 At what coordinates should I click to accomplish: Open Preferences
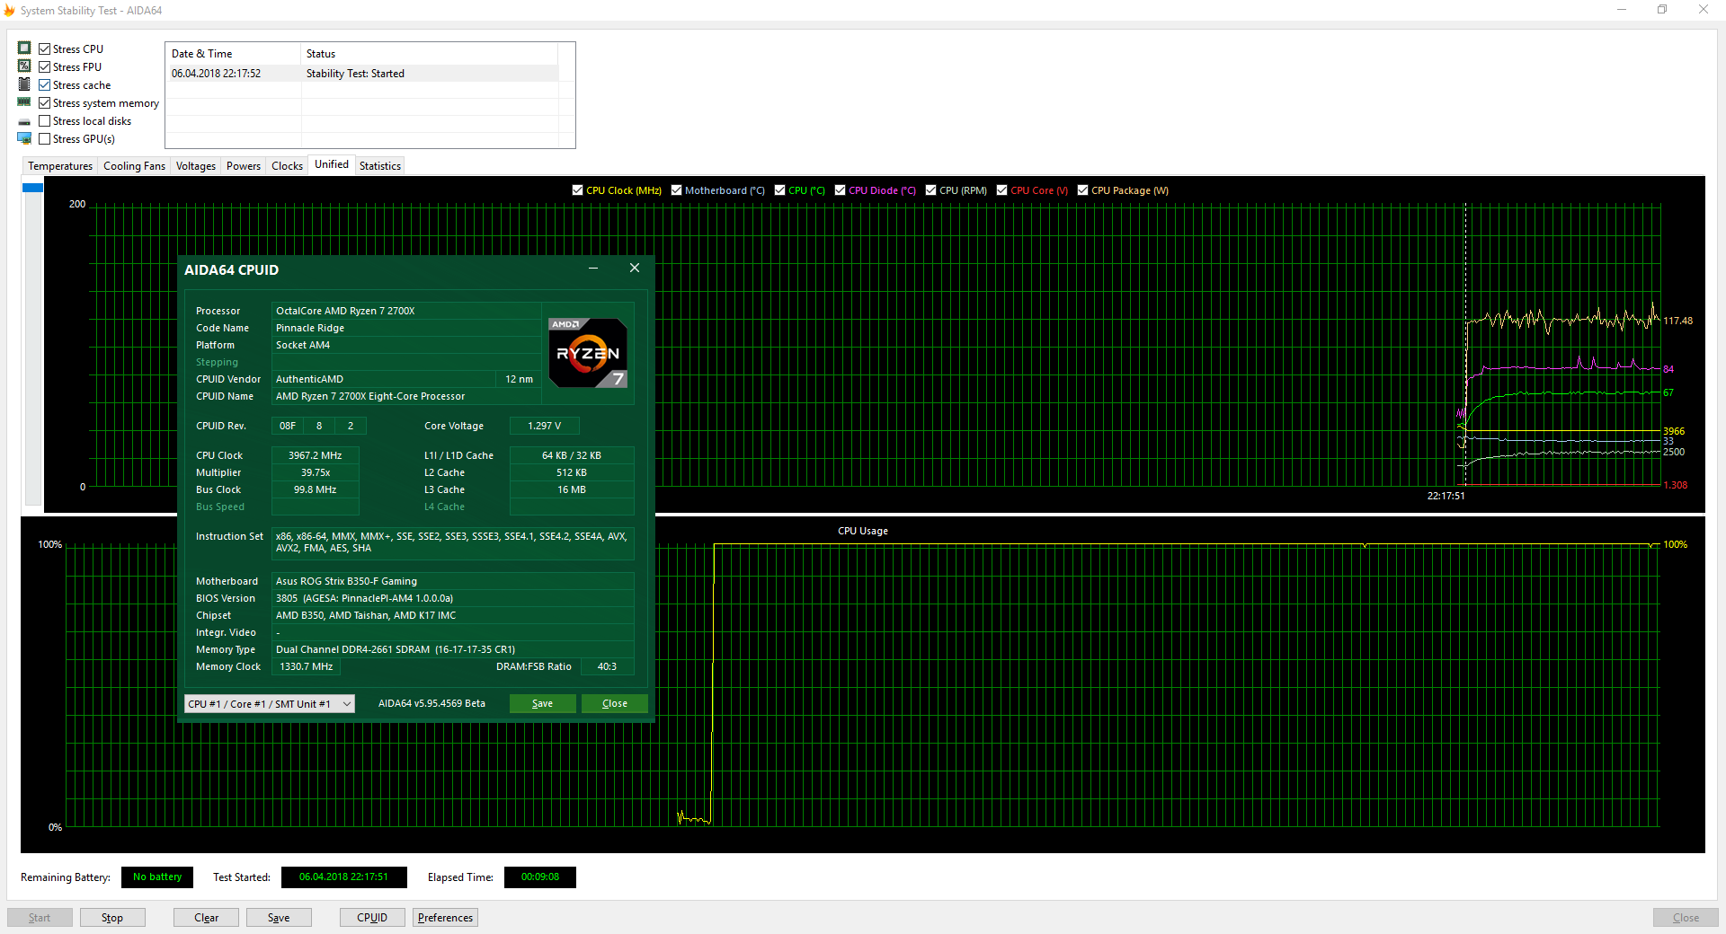445,918
